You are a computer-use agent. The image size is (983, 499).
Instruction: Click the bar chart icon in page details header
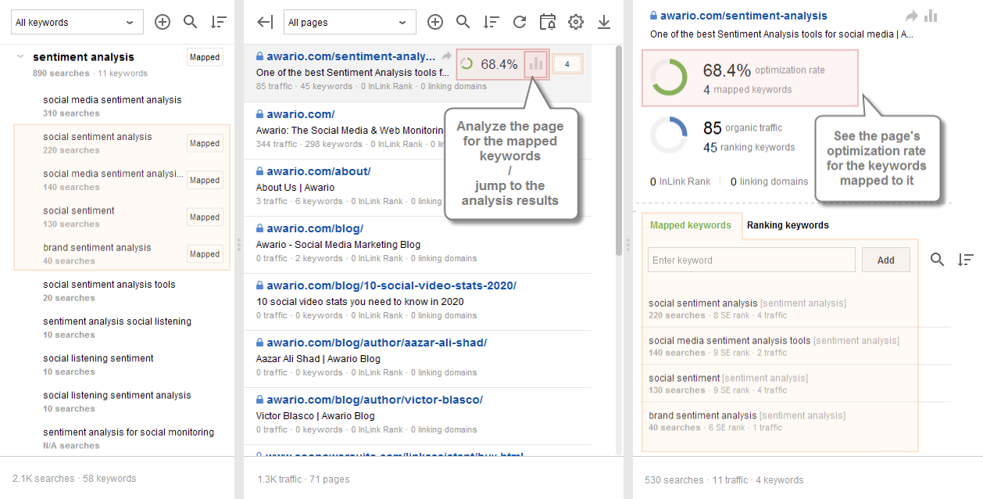point(931,16)
